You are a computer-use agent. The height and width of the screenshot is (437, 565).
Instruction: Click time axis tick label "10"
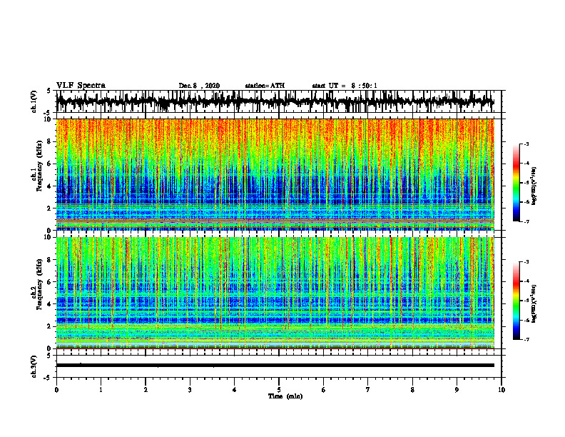(502, 390)
